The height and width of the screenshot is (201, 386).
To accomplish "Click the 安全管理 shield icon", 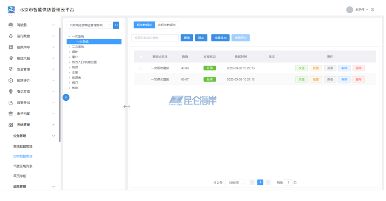I will [11, 69].
